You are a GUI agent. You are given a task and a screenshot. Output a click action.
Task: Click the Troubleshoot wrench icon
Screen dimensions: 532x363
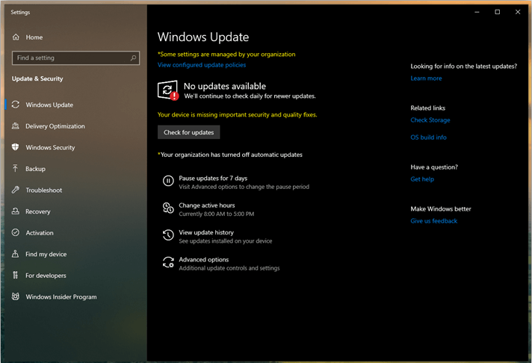click(x=16, y=190)
